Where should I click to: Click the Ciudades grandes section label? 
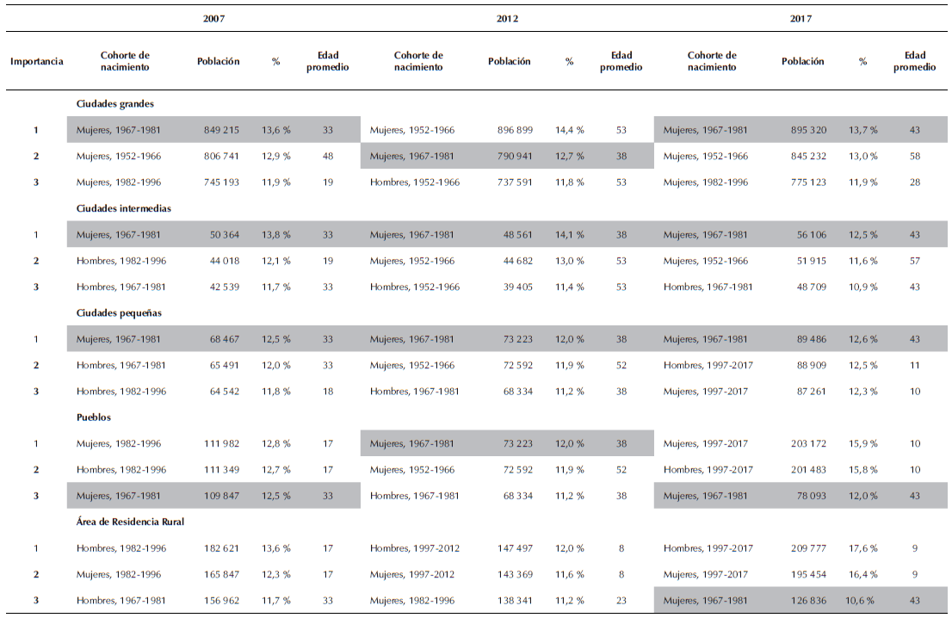[x=115, y=104]
